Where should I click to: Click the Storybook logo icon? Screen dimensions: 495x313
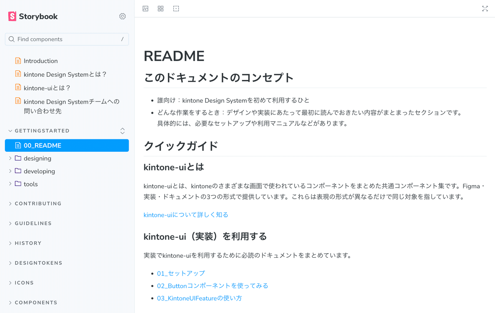coord(12,16)
